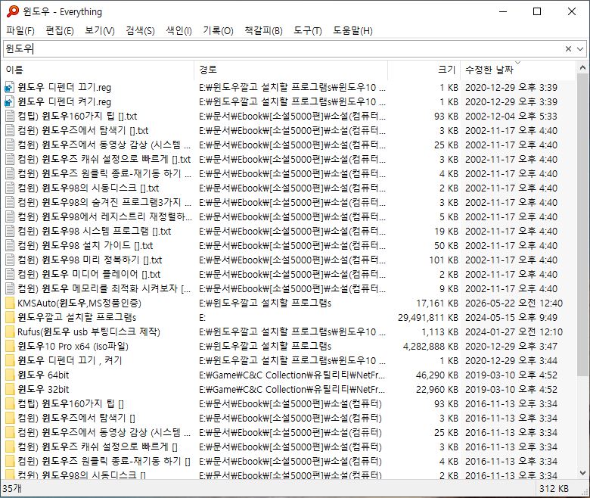Viewport: 590px width, 498px height.
Task: Click folder icon of Rufus(윈도우 usb 부팅디스크 제작)
Action: point(10,331)
